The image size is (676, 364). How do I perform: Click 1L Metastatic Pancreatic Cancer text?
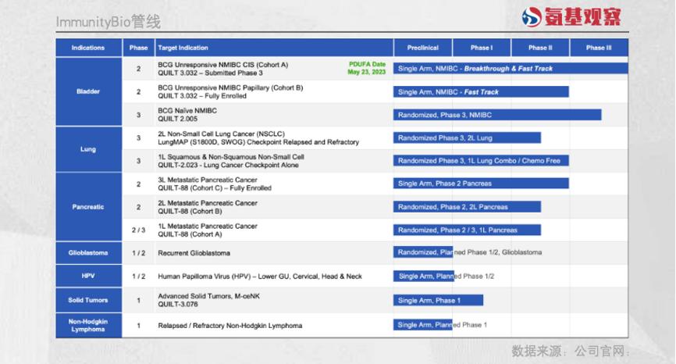[208, 226]
